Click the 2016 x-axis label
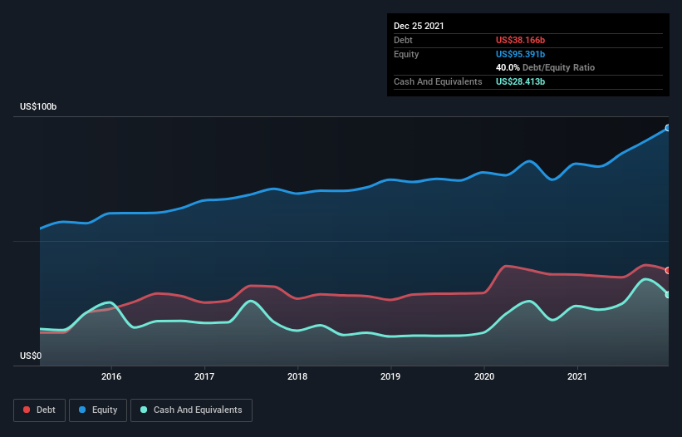Viewport: 682px width, 437px height. (x=111, y=376)
